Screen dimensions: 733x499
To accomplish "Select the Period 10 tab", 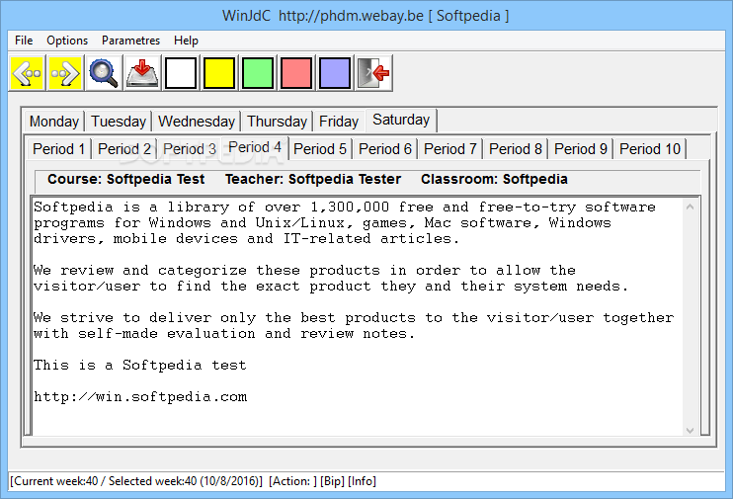I will pos(650,149).
